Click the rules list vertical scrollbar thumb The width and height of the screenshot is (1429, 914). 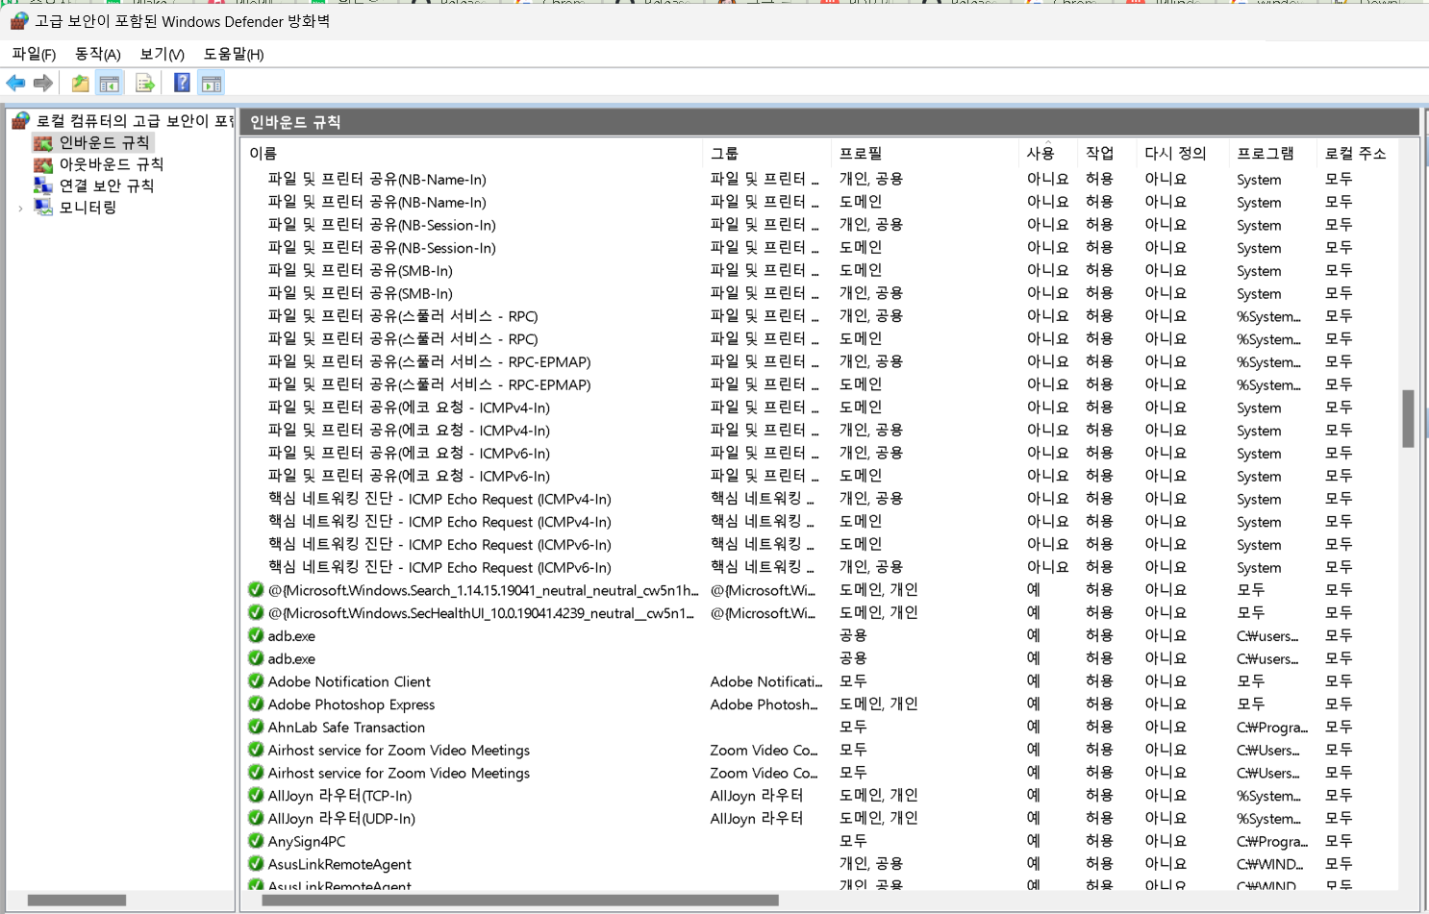[1408, 418]
